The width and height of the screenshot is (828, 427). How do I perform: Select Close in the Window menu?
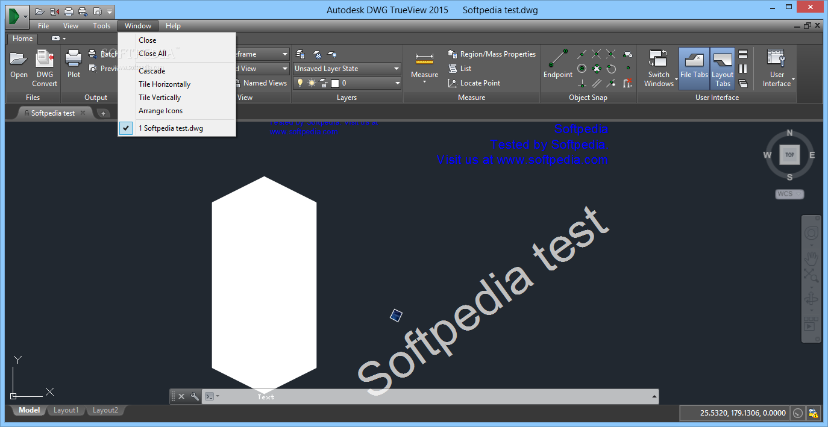tap(177, 40)
